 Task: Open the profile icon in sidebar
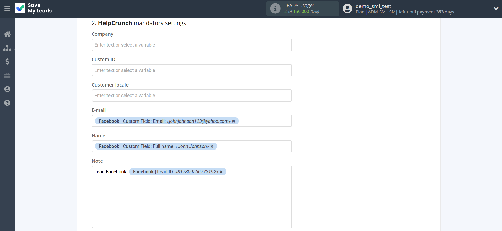7,89
